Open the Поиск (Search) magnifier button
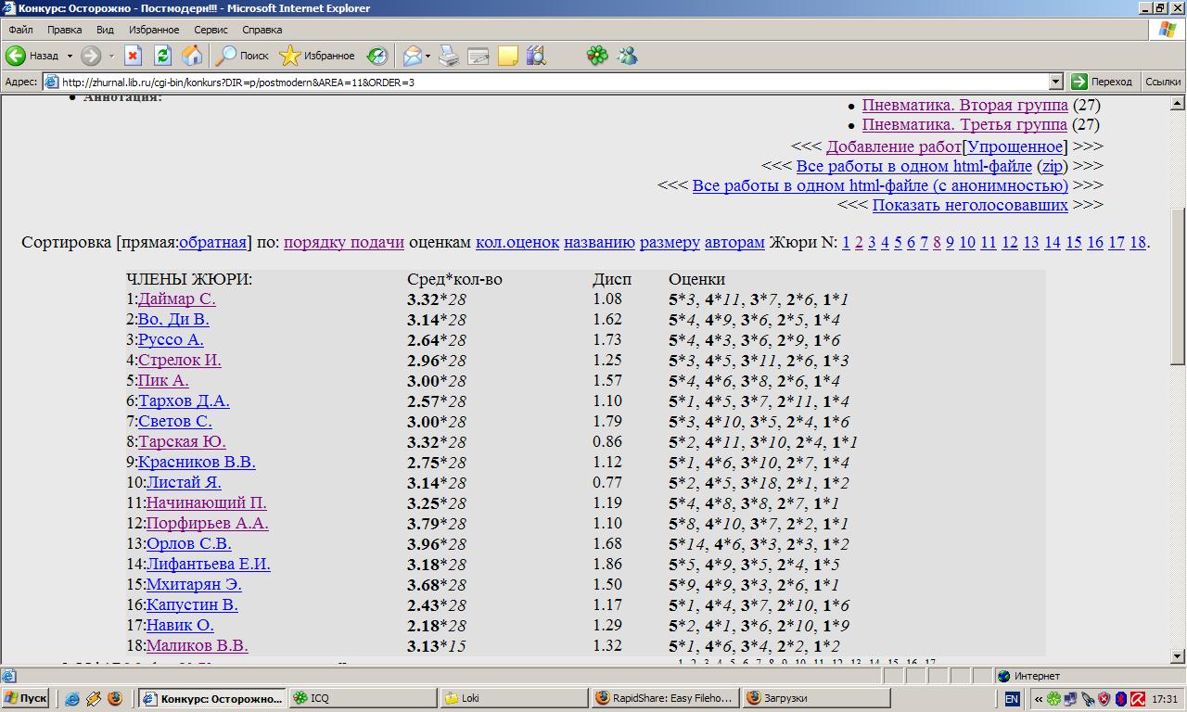This screenshot has height=712, width=1187. [x=242, y=56]
